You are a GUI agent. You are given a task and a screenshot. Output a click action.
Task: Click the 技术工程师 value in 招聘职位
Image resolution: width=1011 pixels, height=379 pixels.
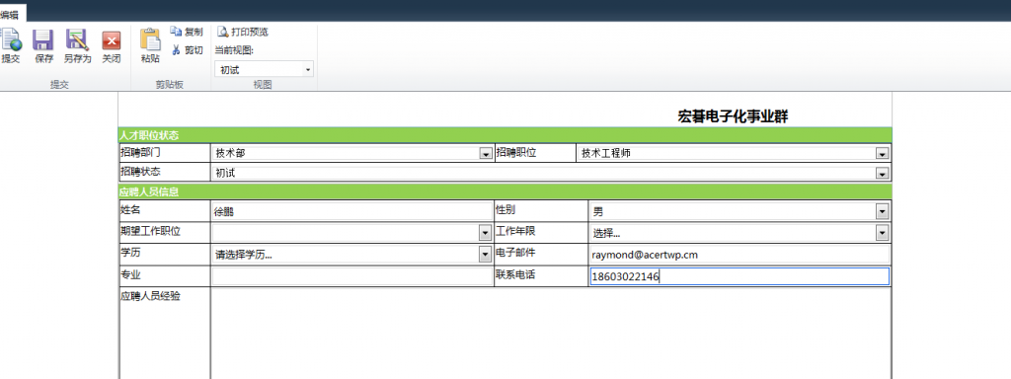coord(606,153)
